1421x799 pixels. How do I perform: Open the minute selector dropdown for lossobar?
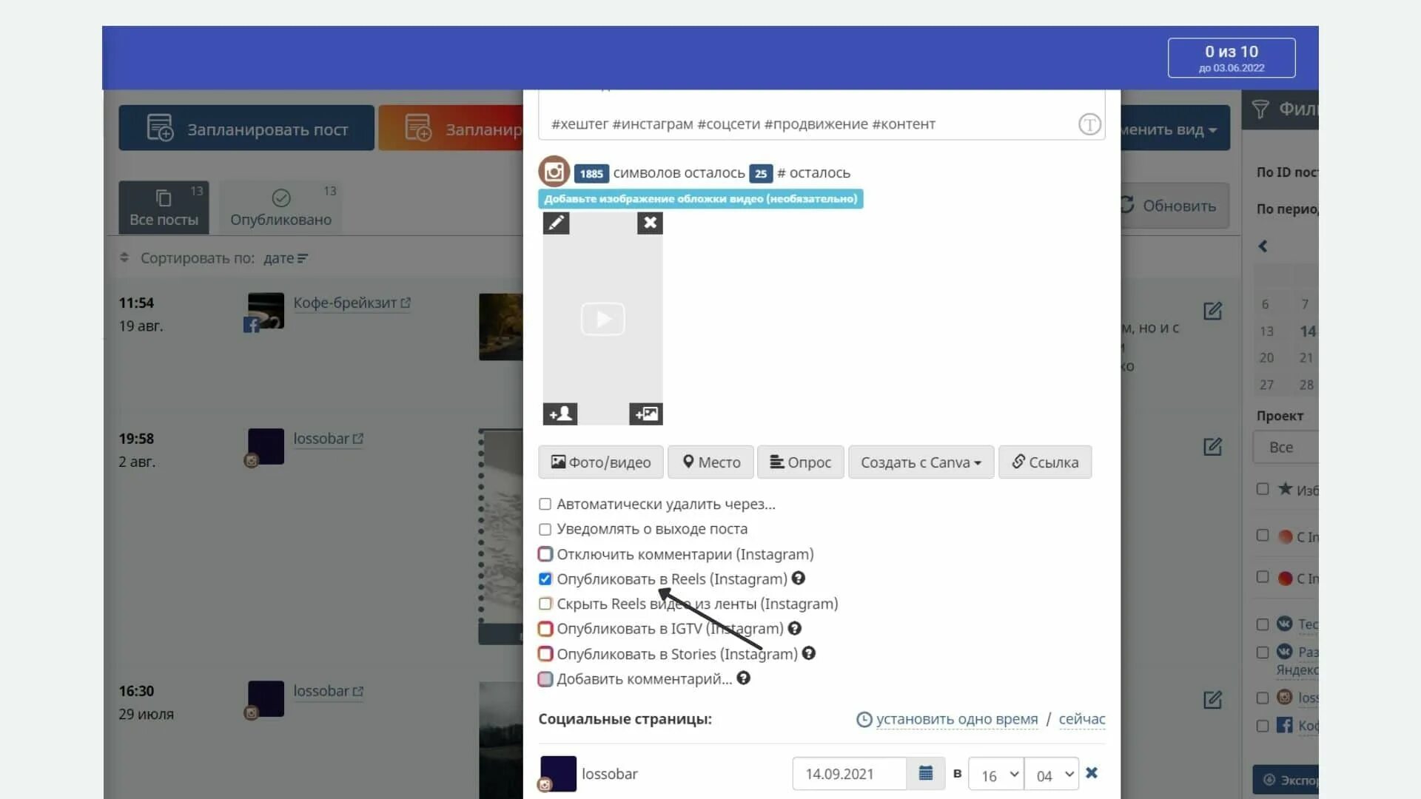(1052, 774)
